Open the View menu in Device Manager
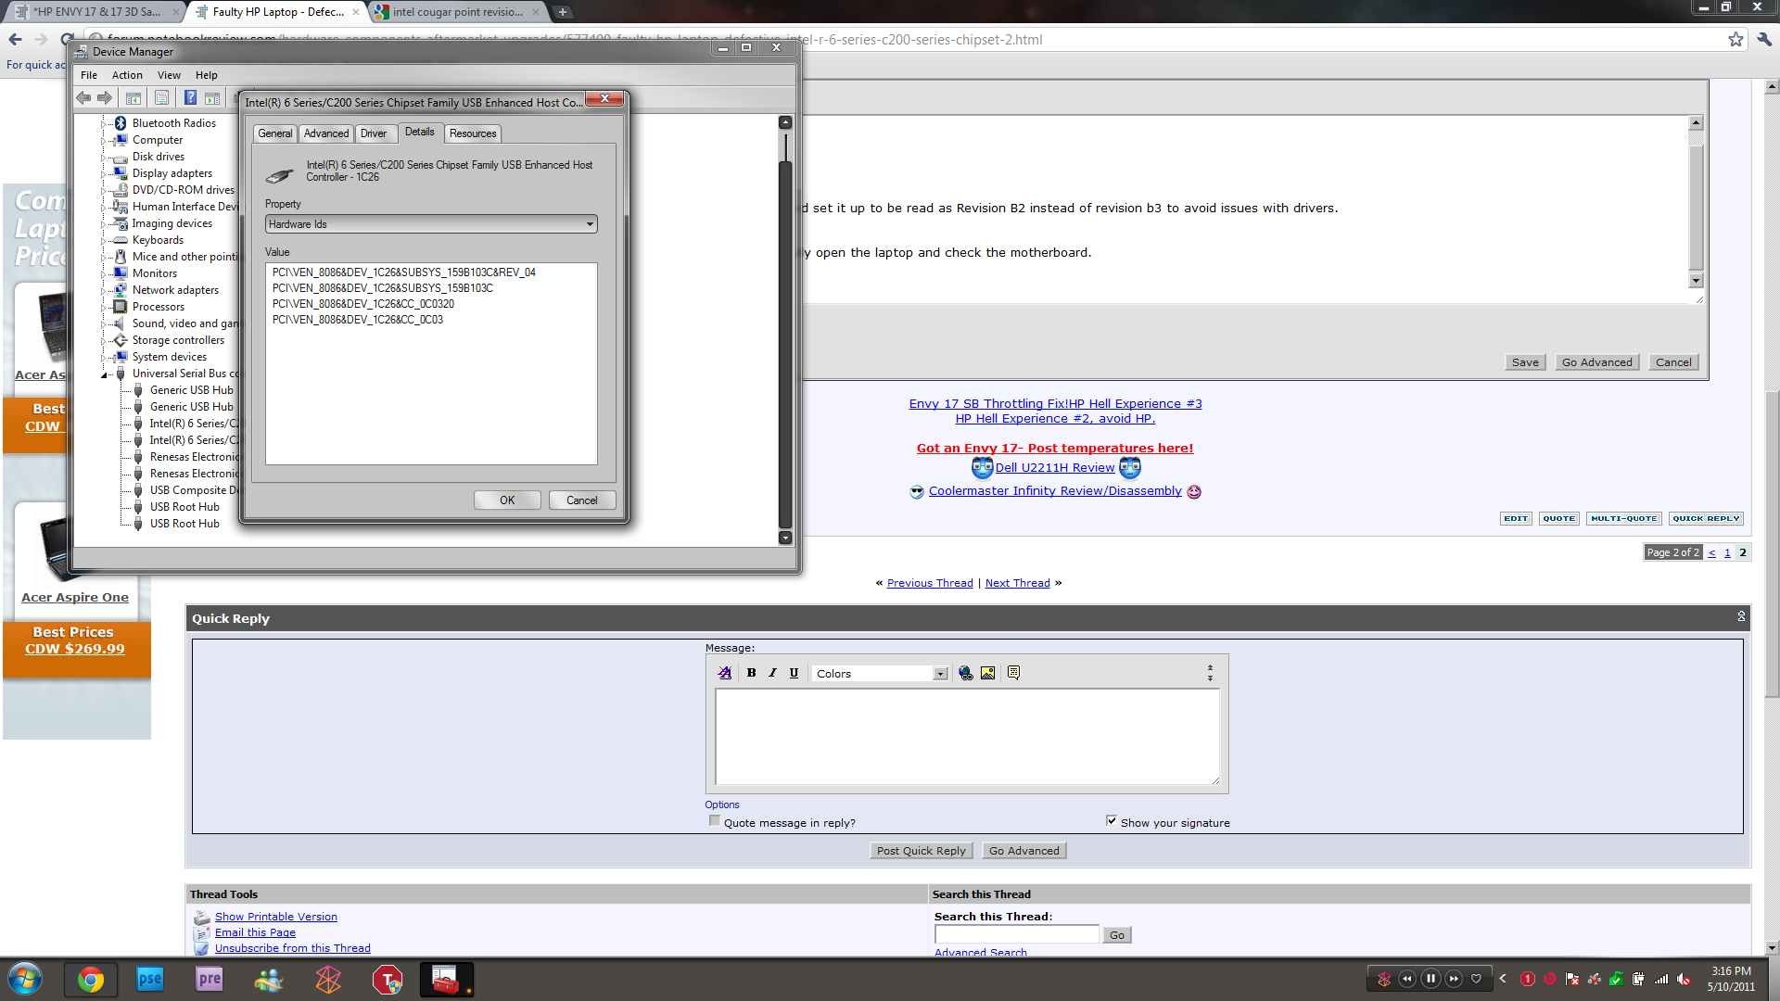 169,75
